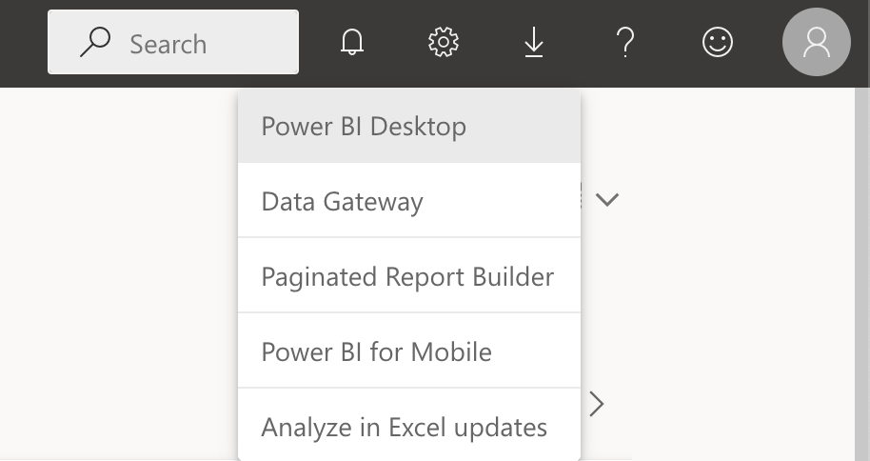This screenshot has width=870, height=461.
Task: Open the help question mark
Action: point(625,42)
